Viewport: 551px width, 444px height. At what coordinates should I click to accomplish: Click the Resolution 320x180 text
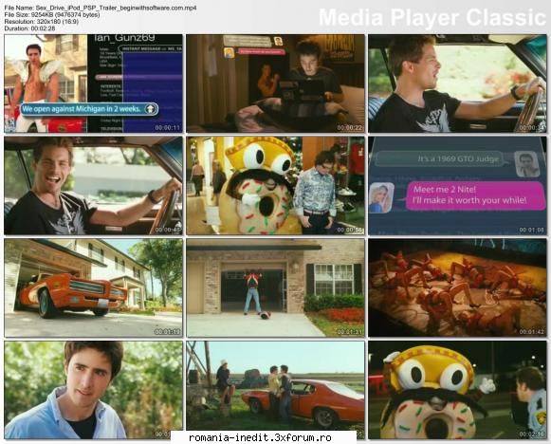[42, 22]
